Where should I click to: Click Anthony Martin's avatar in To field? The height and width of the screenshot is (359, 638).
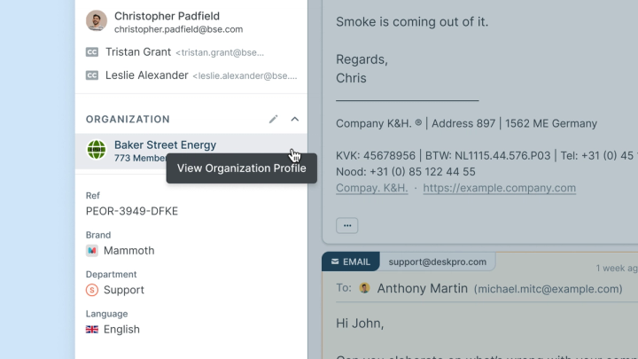(364, 288)
